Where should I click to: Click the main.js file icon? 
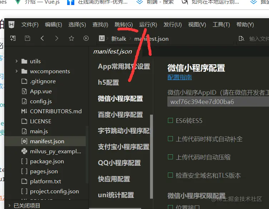coord(24,131)
